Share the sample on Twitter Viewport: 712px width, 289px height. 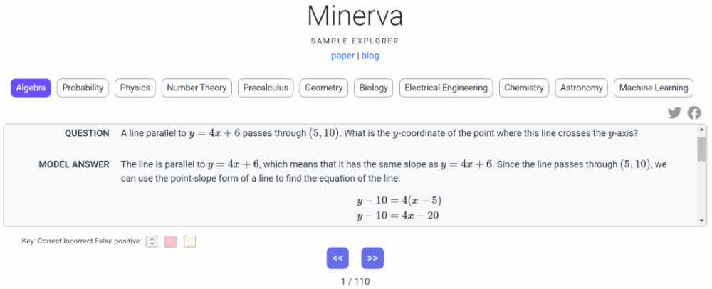click(674, 113)
